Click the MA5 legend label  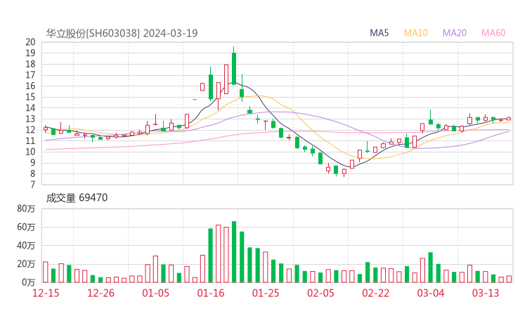379,33
